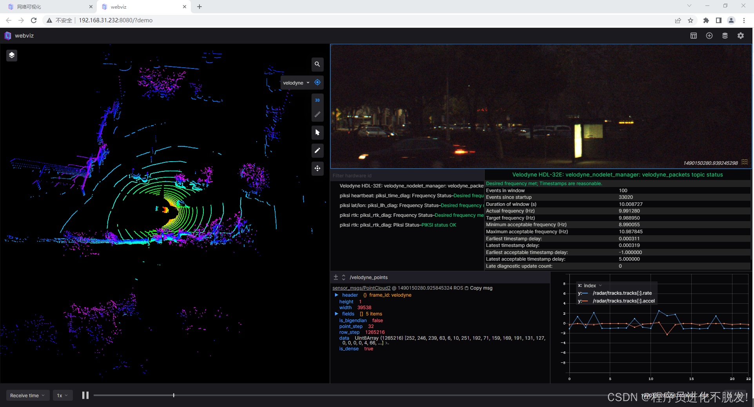Select the arrow selection tool
This screenshot has width=754, height=407.
point(317,132)
